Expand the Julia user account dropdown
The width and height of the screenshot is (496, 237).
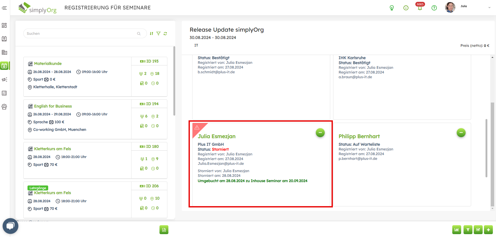[x=489, y=8]
